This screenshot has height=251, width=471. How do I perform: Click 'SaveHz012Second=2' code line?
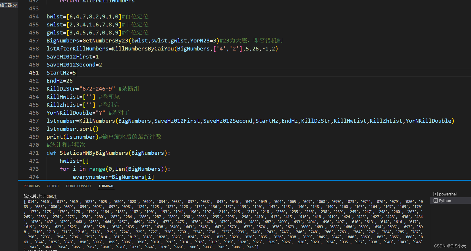tap(74, 64)
